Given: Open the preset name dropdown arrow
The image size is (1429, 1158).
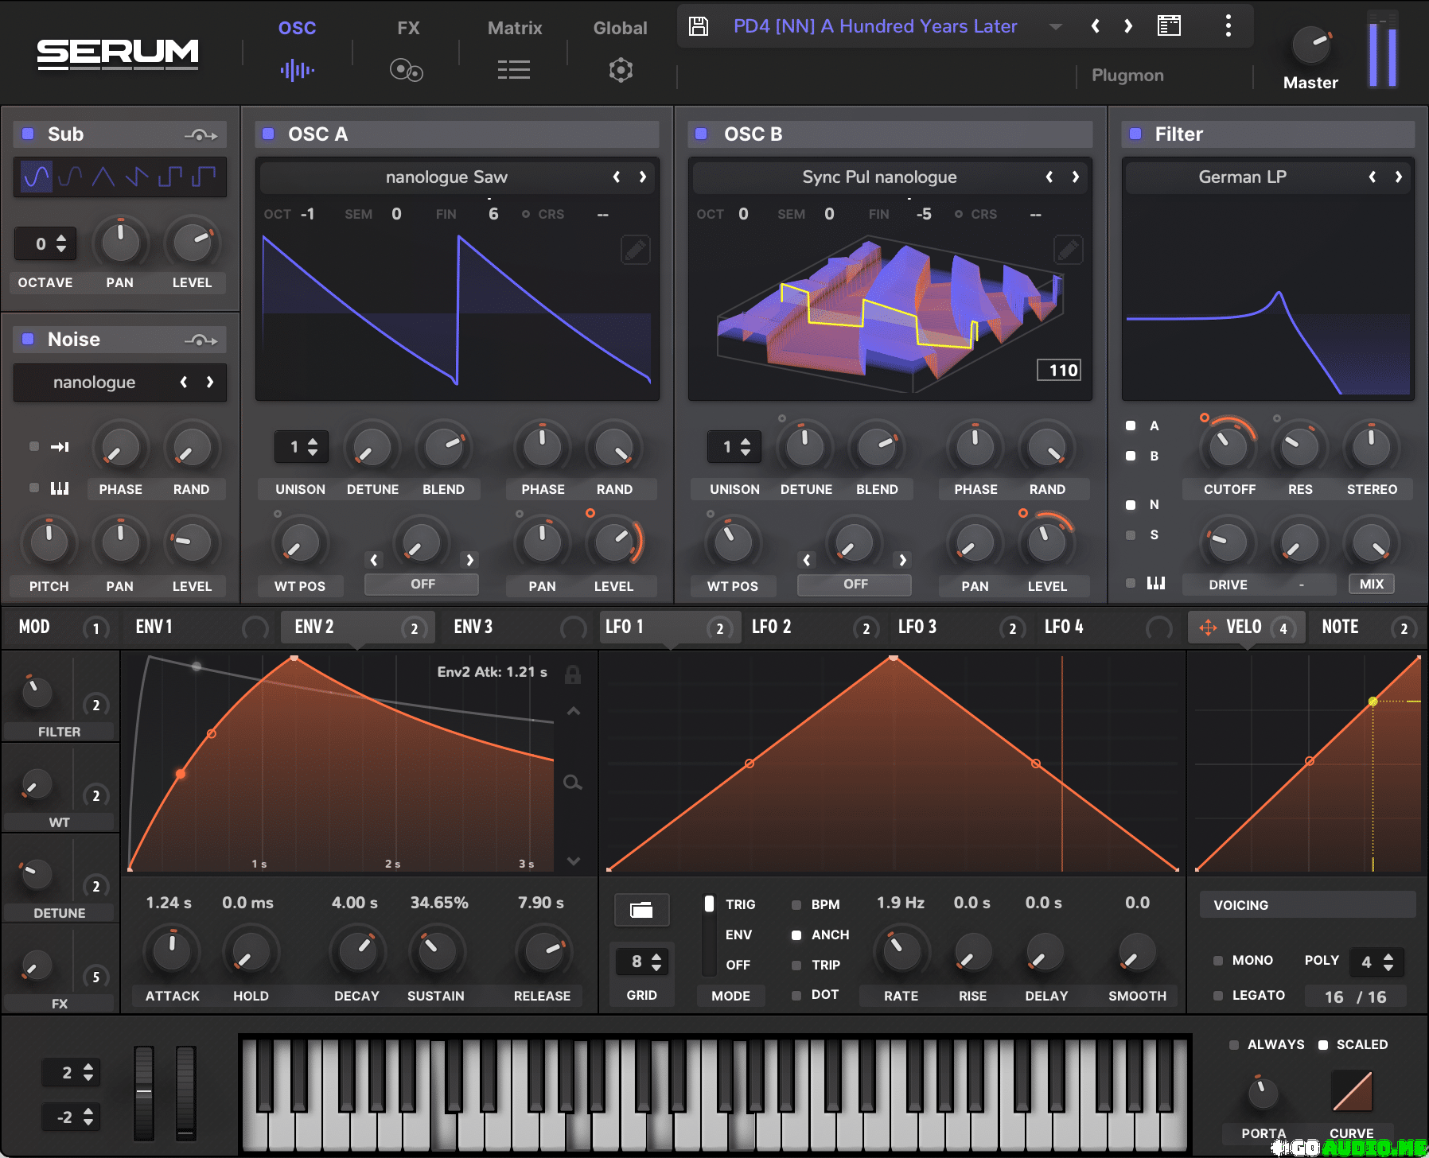Looking at the screenshot, I should click(x=1055, y=27).
